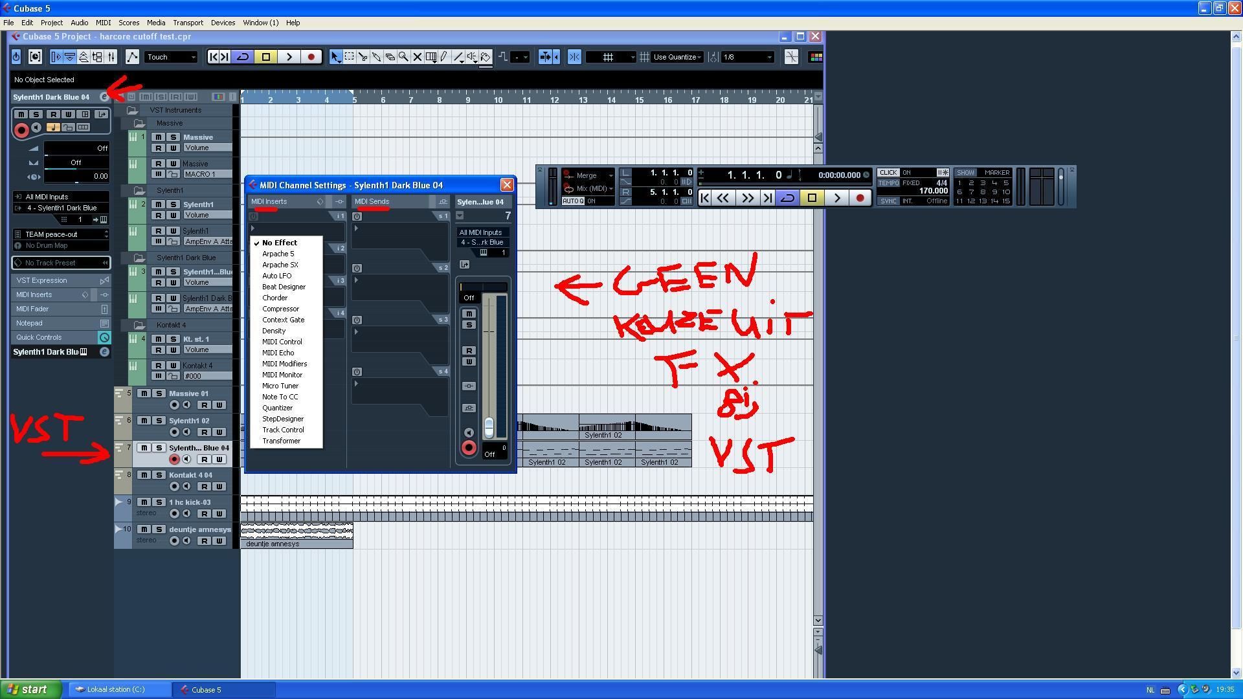Viewport: 1243px width, 699px height.
Task: Mute the Massive 01 track
Action: tap(144, 394)
